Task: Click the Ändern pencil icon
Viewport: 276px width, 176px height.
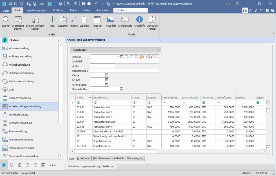Action: (x=74, y=19)
